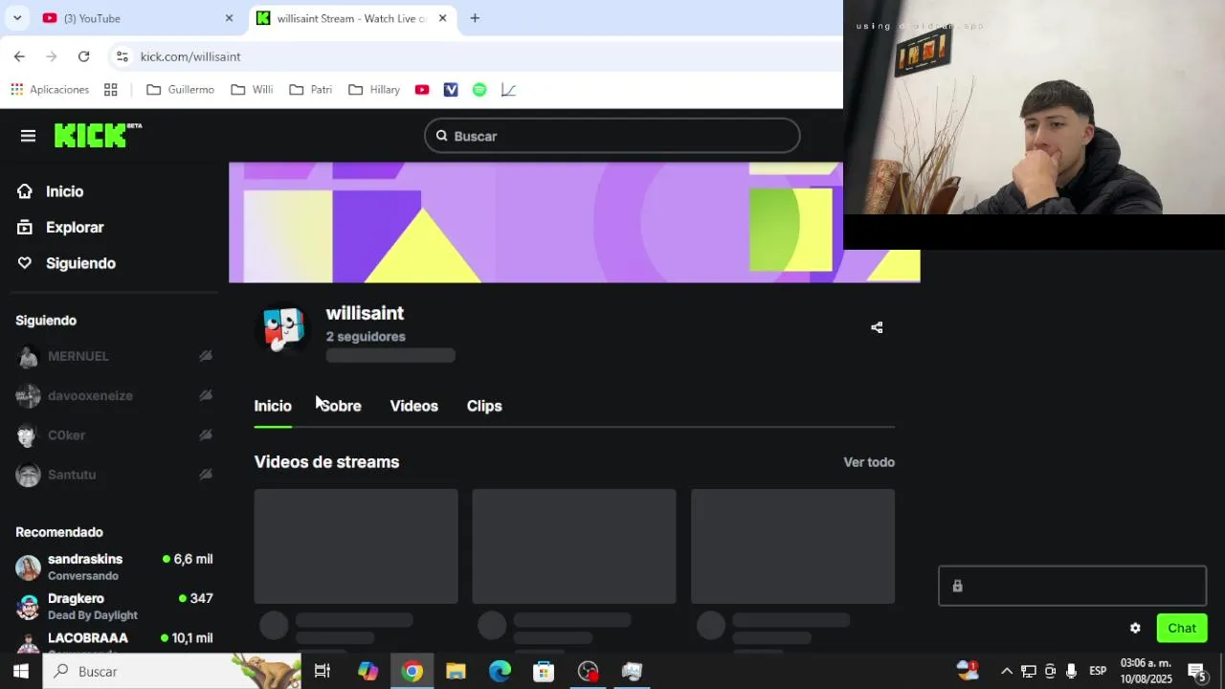Open Microsoft Edge from the taskbar
The height and width of the screenshot is (689, 1225).
[500, 672]
